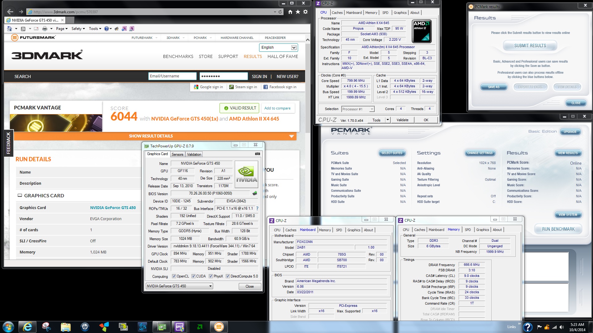
Task: Open the Futuremark orange taskbar icon
Action: [x=219, y=327]
